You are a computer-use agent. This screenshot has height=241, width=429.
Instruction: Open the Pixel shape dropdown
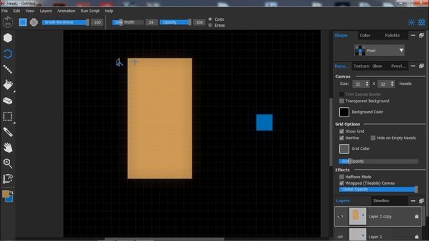tap(379, 51)
